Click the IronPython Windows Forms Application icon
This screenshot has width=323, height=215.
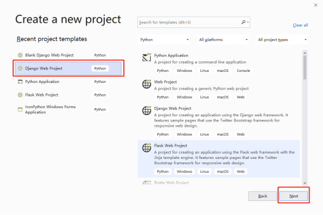20,109
